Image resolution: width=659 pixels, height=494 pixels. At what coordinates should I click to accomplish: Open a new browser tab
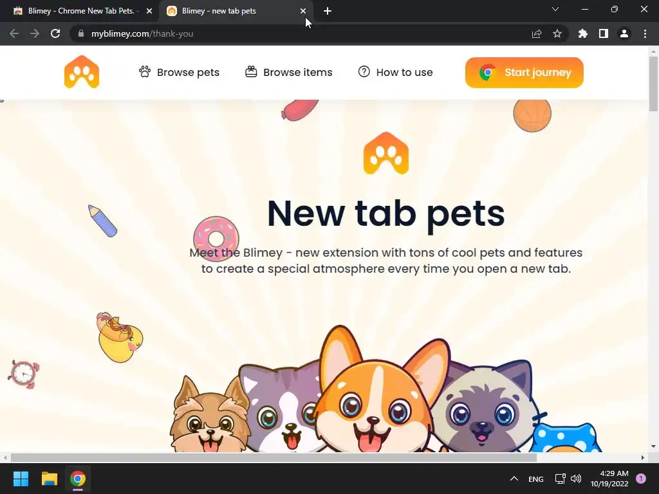click(328, 12)
